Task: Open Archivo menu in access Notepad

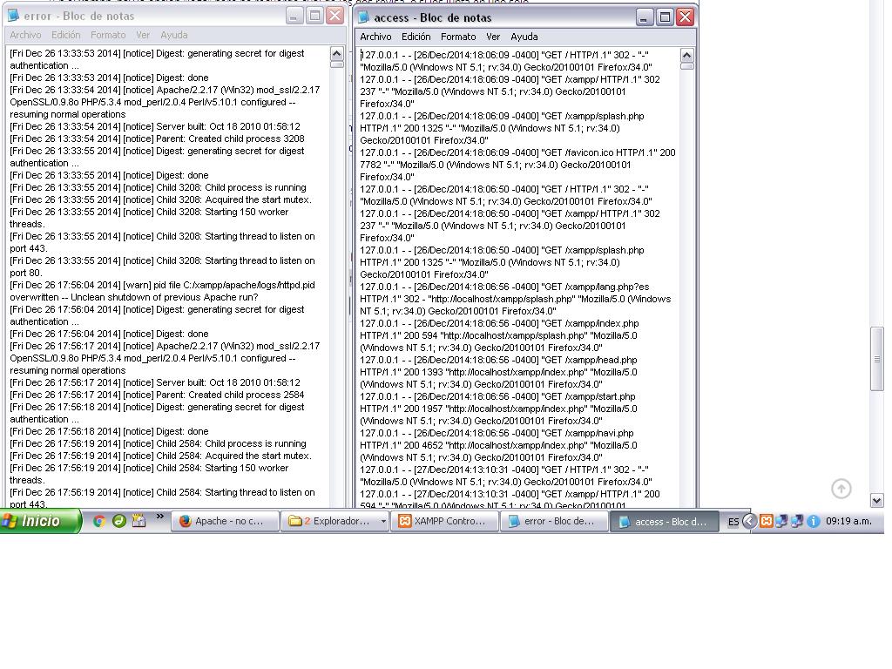Action: pos(375,37)
